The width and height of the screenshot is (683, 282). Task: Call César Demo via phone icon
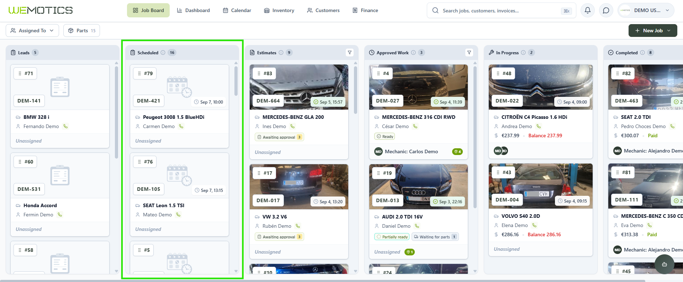(415, 126)
